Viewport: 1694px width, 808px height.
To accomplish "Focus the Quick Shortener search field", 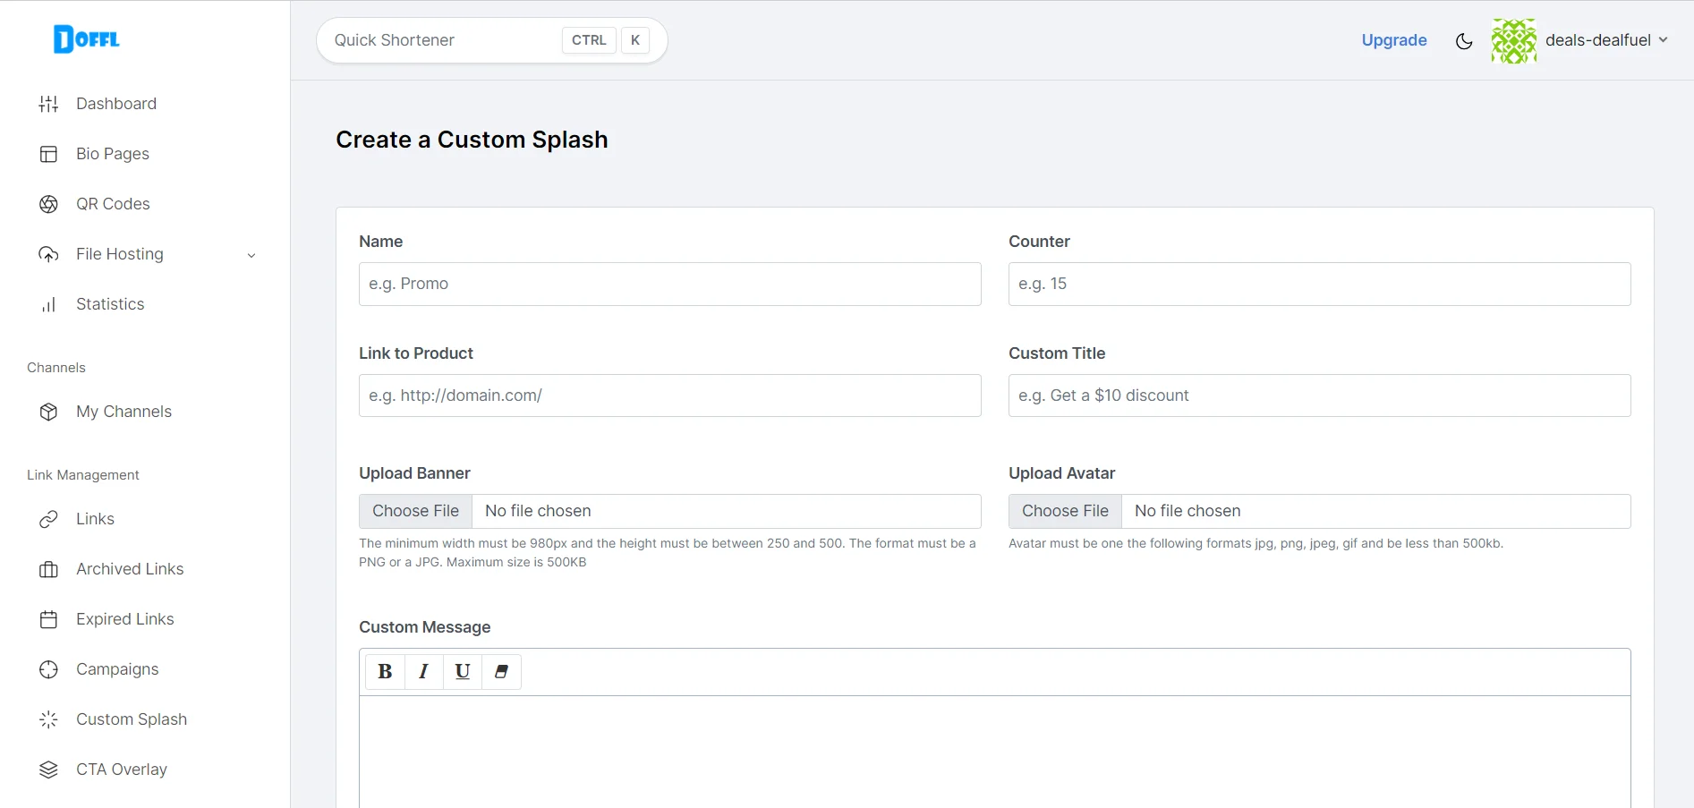I will pyautogui.click(x=491, y=40).
